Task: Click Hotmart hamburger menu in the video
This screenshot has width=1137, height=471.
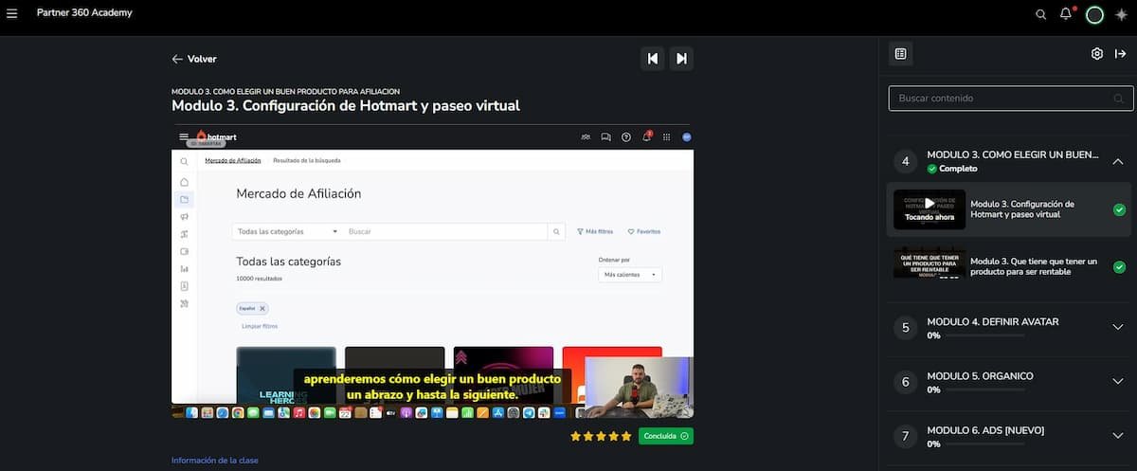Action: (184, 136)
